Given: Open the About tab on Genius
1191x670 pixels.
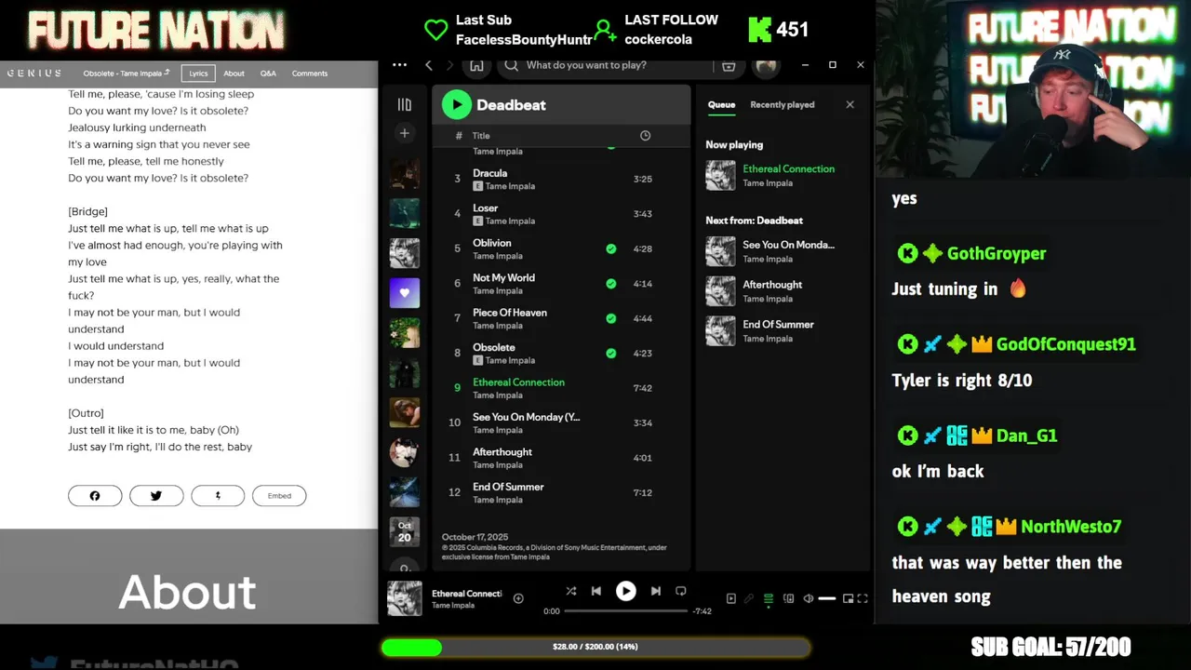Looking at the screenshot, I should (x=234, y=74).
